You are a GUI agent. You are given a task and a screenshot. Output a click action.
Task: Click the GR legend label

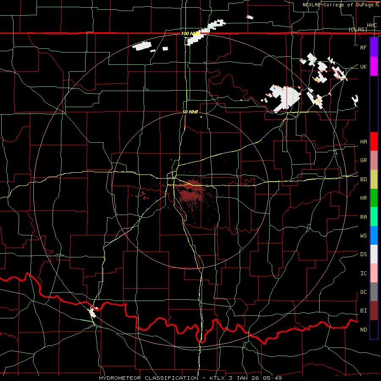pyautogui.click(x=363, y=160)
